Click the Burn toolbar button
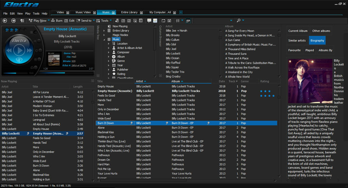This screenshot has width=348, height=188. [x=57, y=21]
